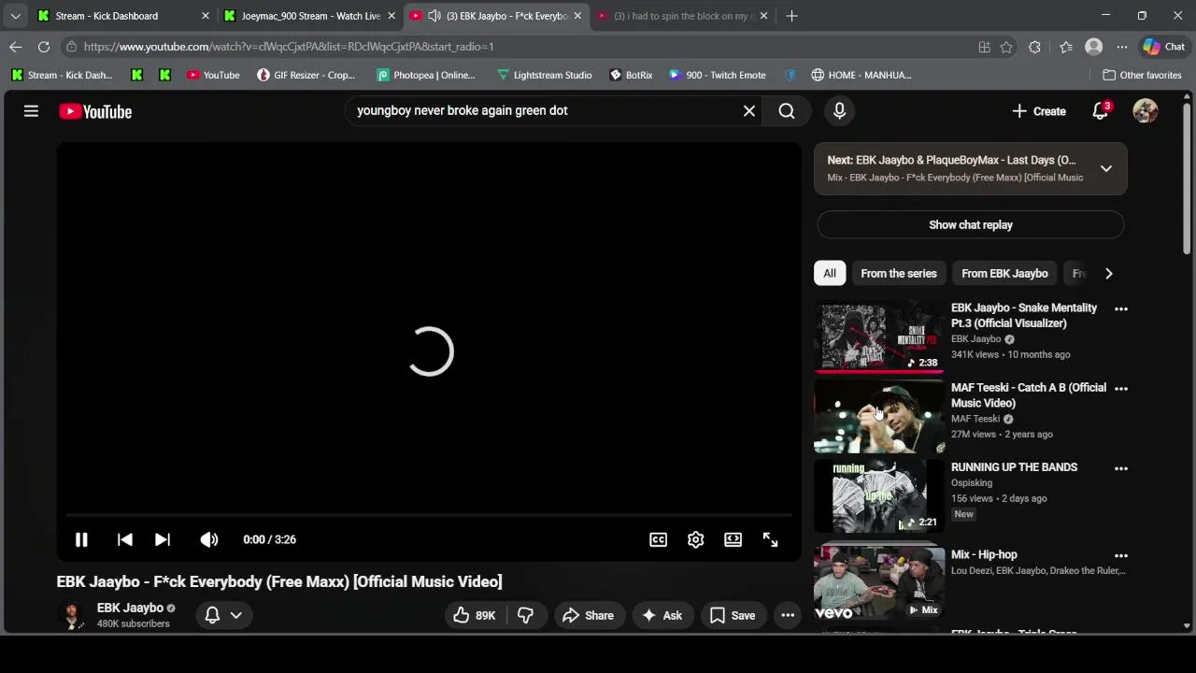The image size is (1196, 673).
Task: Mute the tab via speaker icon
Action: [434, 16]
